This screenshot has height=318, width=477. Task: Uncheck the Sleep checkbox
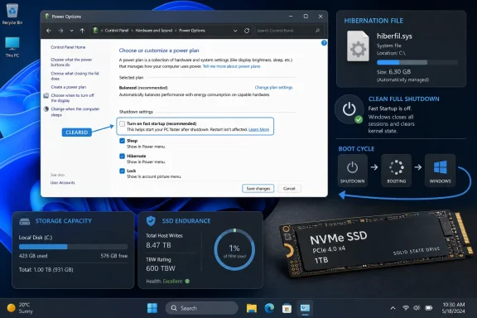point(122,141)
